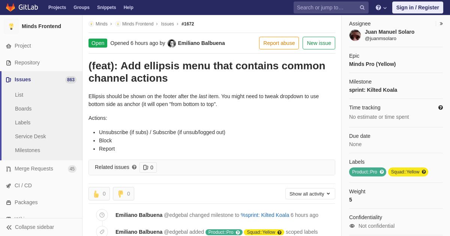The height and width of the screenshot is (236, 450).
Task: Click the thumbs down reaction
Action: 123,194
